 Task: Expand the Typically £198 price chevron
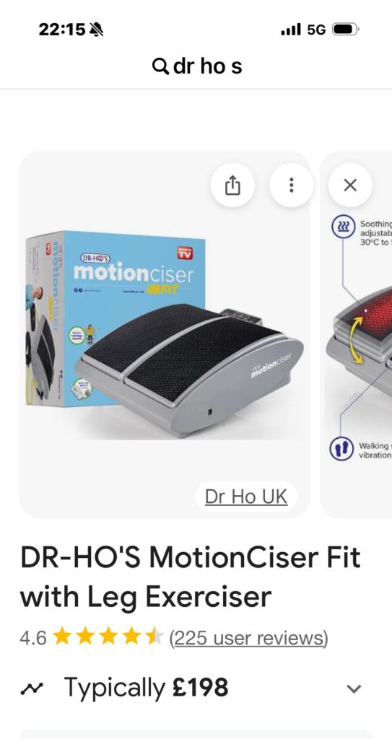pyautogui.click(x=354, y=688)
